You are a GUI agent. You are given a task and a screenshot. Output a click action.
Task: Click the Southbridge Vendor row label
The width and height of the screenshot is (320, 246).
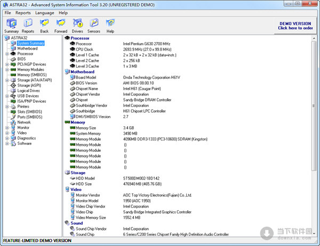point(91,105)
